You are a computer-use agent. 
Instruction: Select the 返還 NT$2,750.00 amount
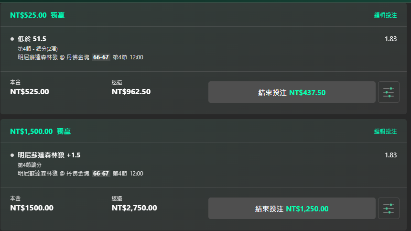point(134,208)
